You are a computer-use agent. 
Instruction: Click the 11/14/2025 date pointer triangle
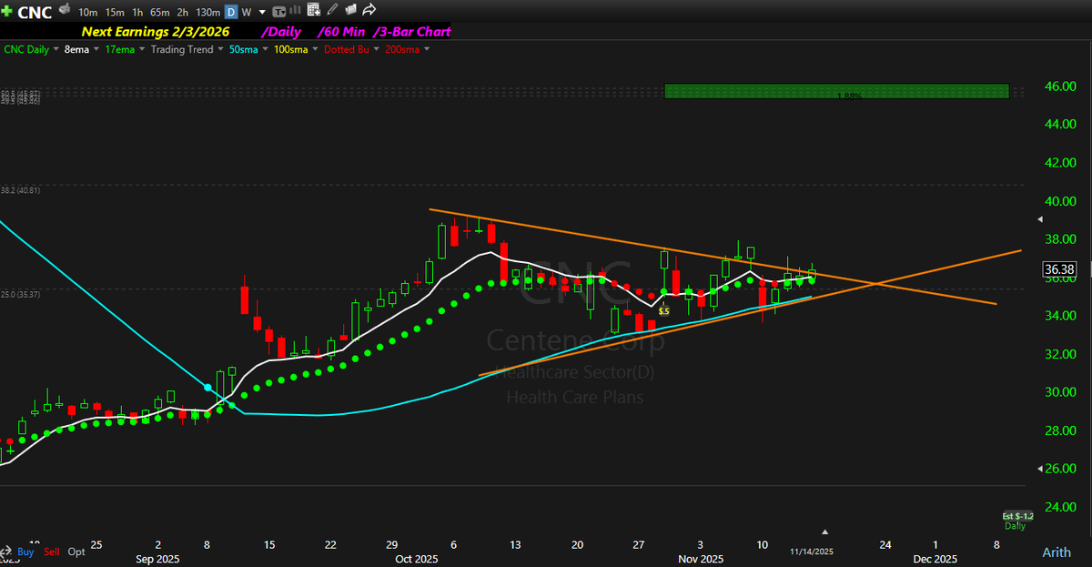click(825, 531)
